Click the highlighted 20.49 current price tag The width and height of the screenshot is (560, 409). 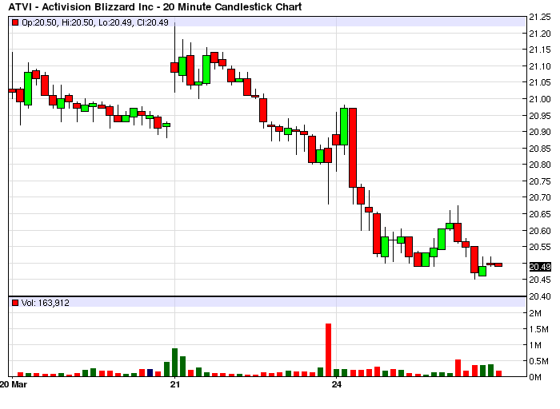pos(540,267)
